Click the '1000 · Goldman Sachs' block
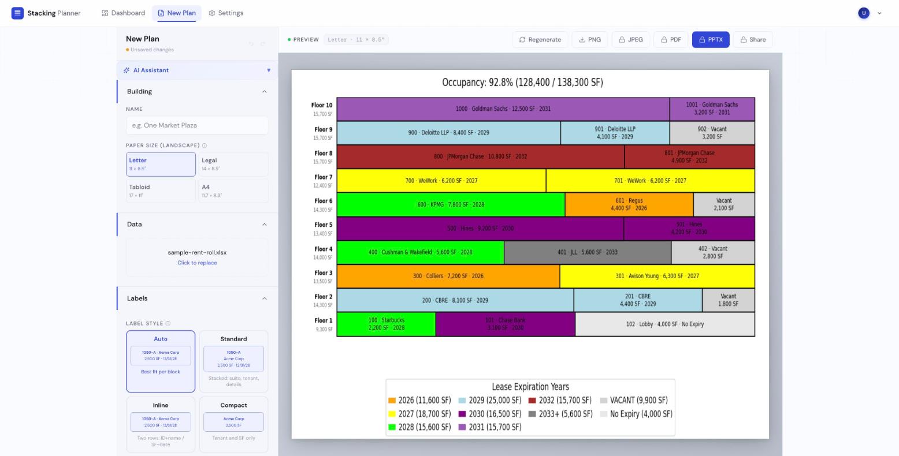Screen dimensions: 899x456 point(503,109)
